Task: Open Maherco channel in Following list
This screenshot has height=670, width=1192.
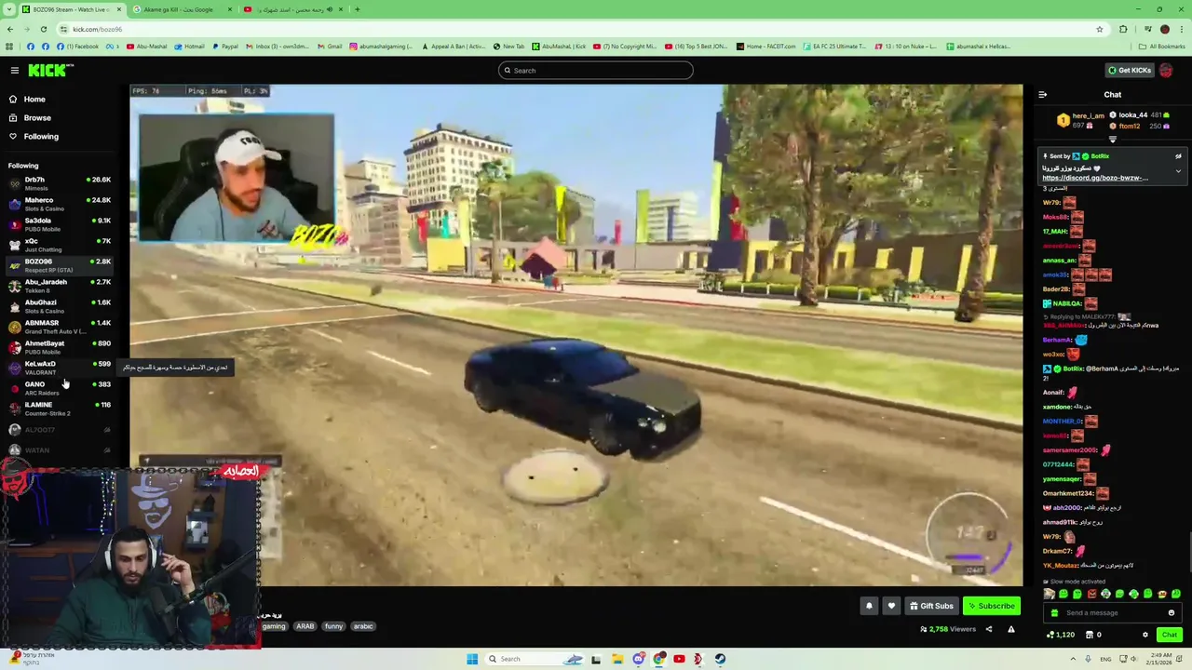Action: tap(60, 204)
